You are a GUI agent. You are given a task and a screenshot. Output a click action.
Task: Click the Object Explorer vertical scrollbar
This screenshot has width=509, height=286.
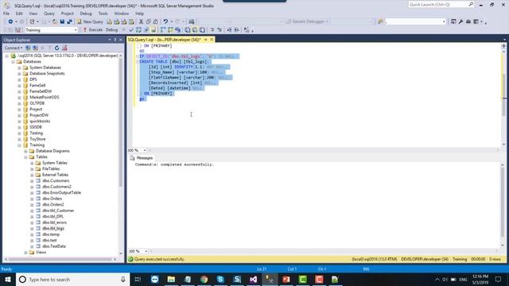pyautogui.click(x=121, y=123)
